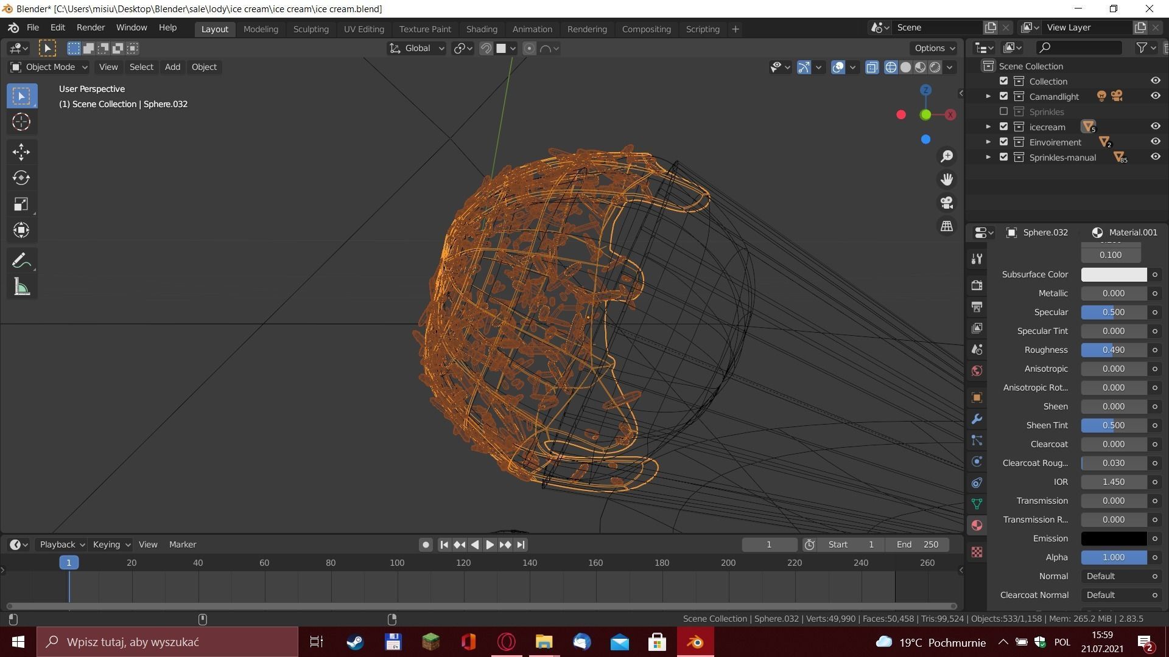Open the Render menu
1169x657 pixels.
tap(90, 28)
